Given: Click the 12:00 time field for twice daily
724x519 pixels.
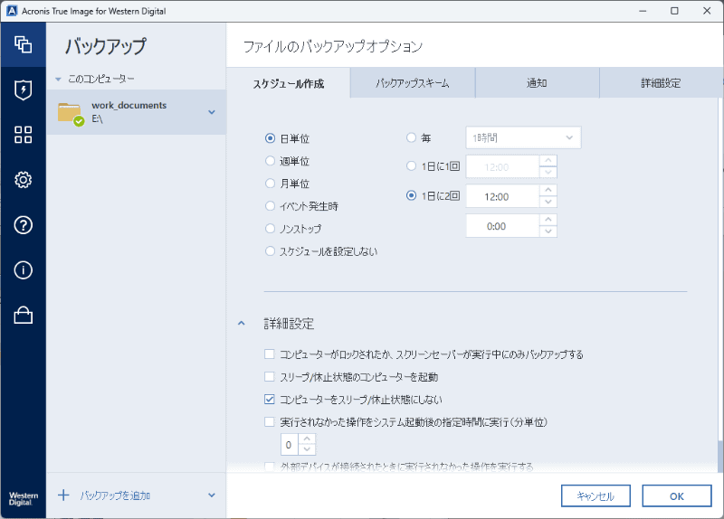Looking at the screenshot, I should [503, 196].
